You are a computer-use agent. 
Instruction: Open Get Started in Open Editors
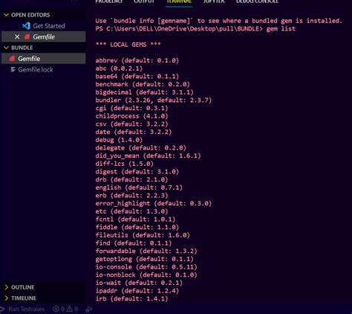click(x=49, y=26)
